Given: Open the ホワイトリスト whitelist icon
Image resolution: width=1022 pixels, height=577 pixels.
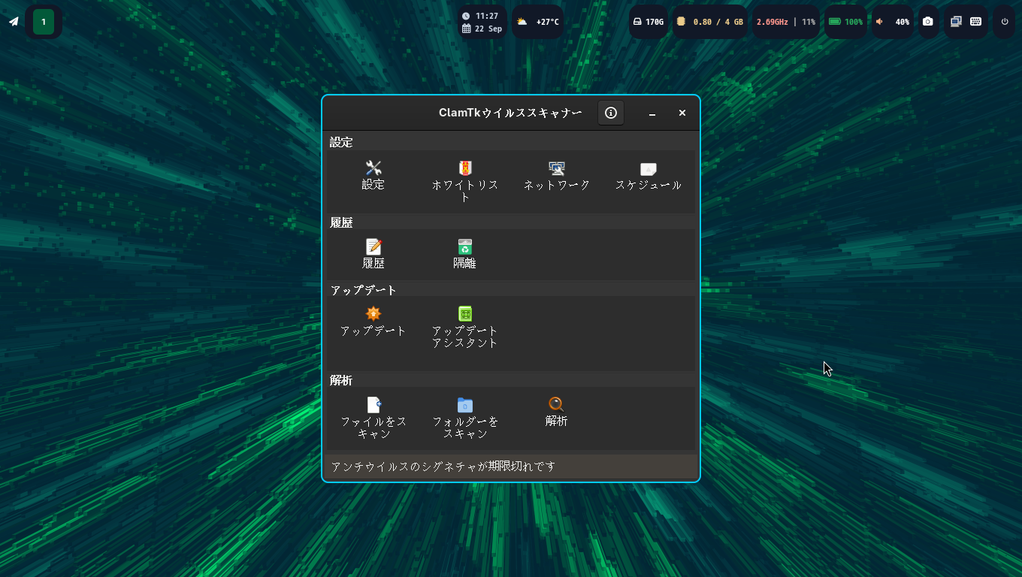Looking at the screenshot, I should tap(465, 168).
